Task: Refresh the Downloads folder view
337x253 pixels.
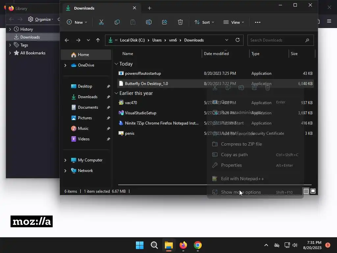Action: coord(238,40)
